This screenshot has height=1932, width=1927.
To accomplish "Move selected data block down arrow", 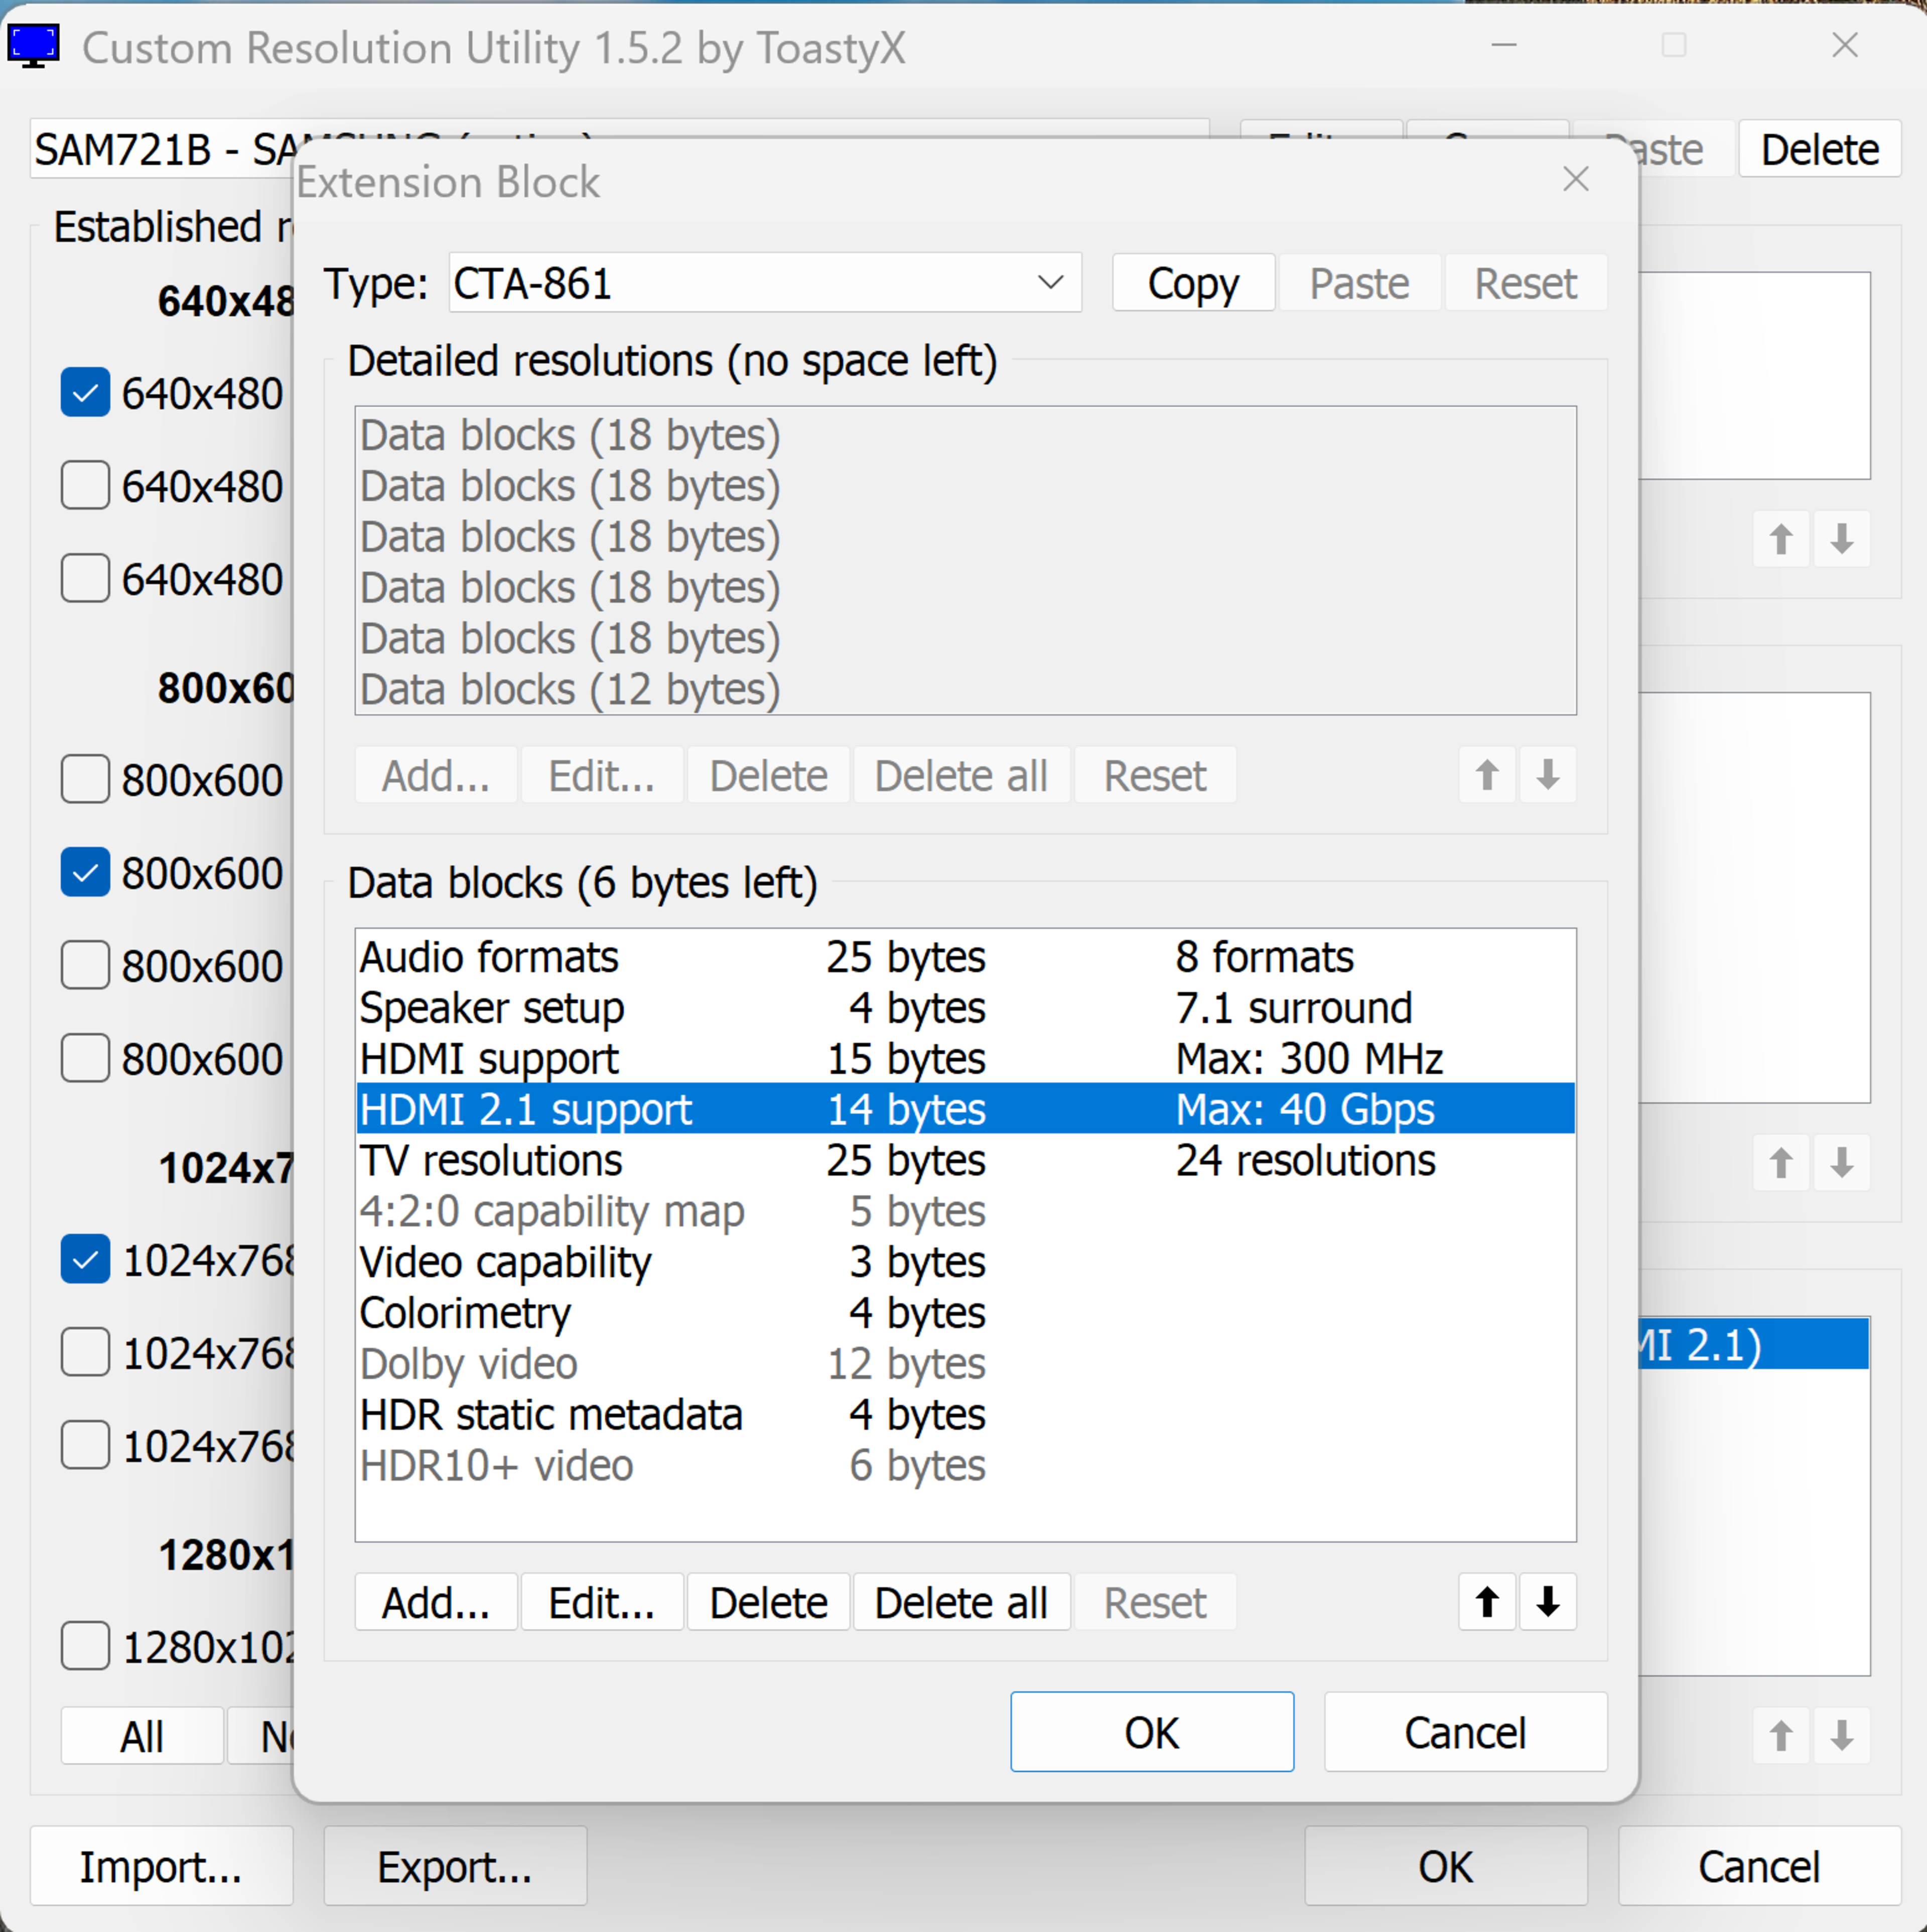I will pos(1547,1602).
